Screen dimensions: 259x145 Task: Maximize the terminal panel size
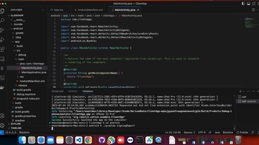253,91
